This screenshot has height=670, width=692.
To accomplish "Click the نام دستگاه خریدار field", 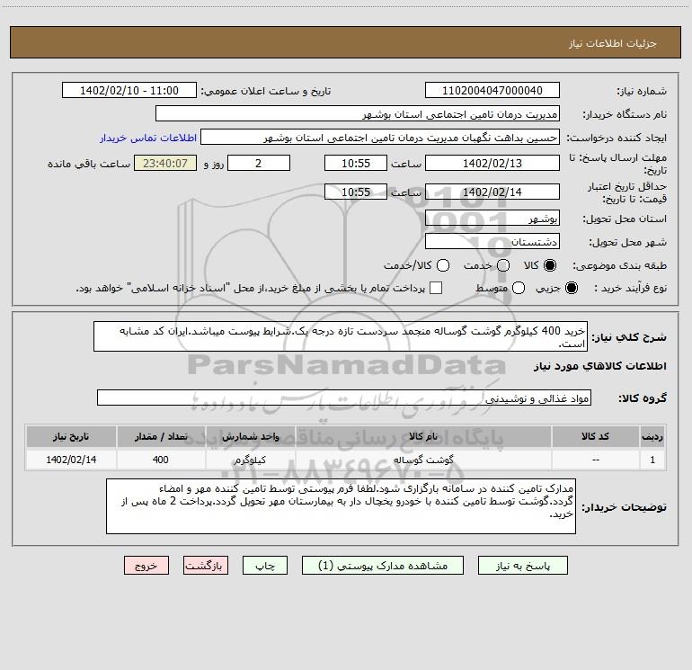I will click(358, 114).
